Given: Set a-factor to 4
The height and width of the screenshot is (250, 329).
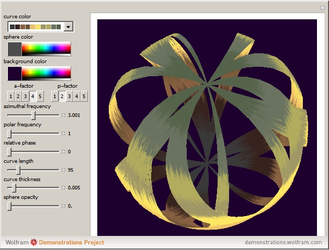Looking at the screenshot, I should click(33, 97).
